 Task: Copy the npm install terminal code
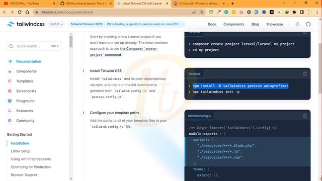pyautogui.click(x=305, y=74)
